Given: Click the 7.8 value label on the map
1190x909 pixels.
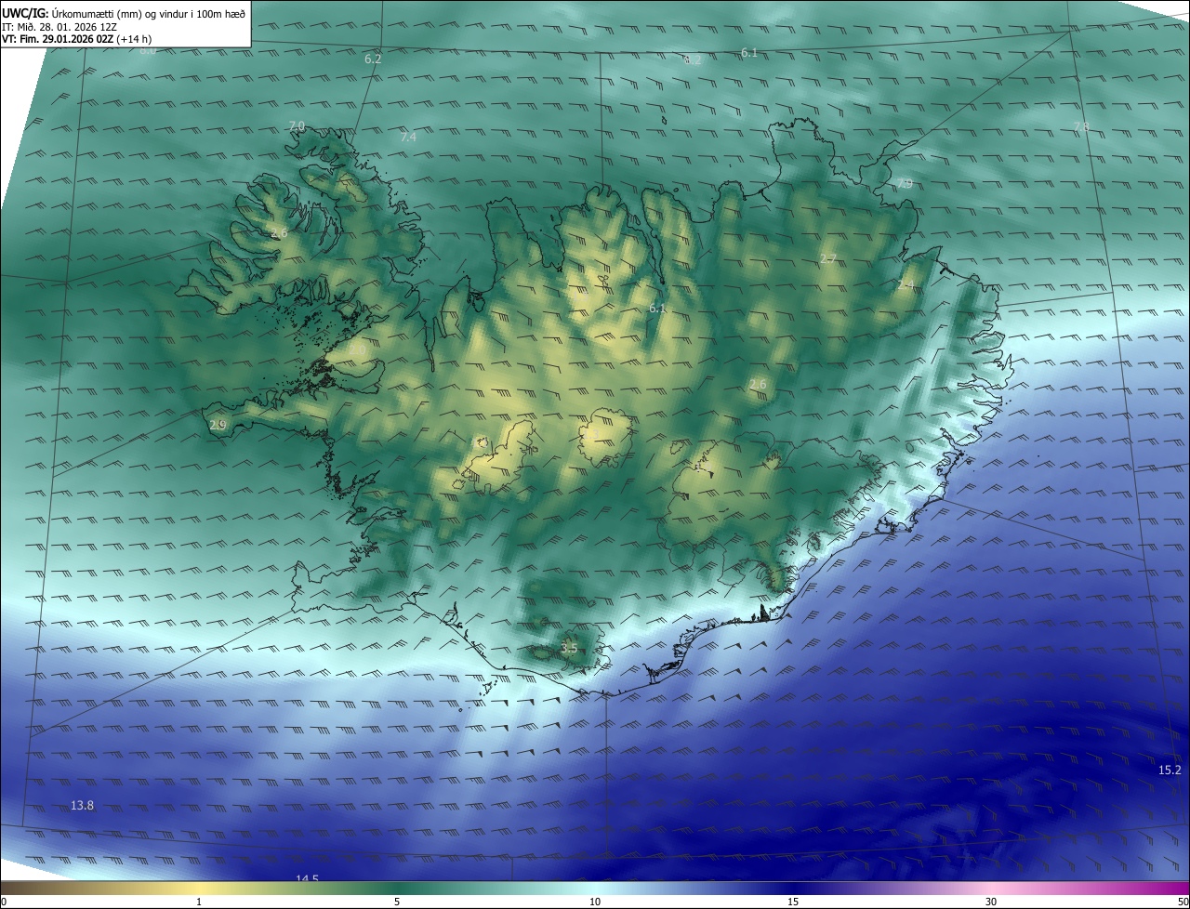Looking at the screenshot, I should pos(1081,126).
